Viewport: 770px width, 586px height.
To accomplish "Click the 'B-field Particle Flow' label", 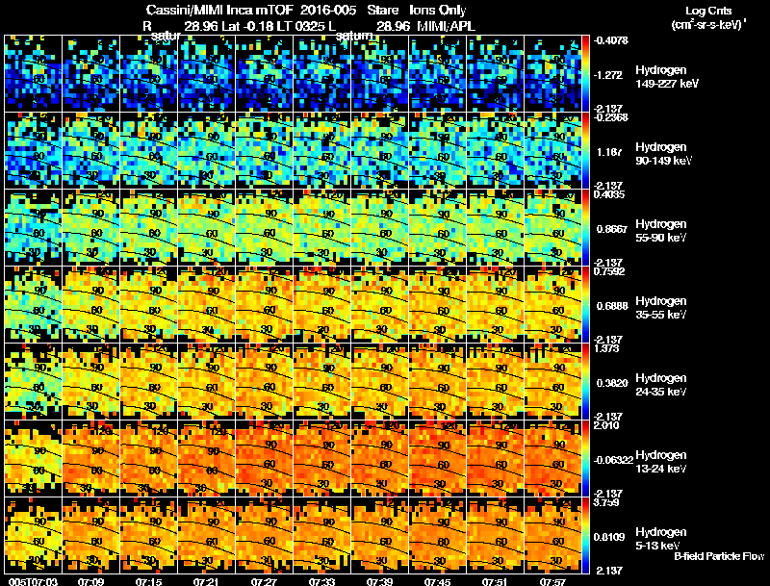I will (719, 556).
